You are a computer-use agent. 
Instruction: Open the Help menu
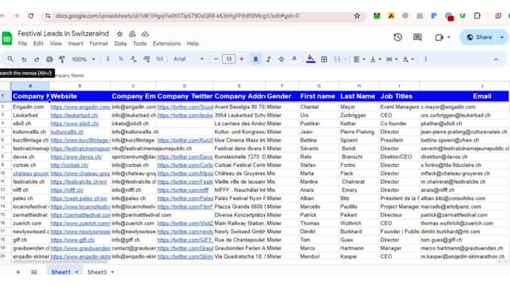pos(193,43)
